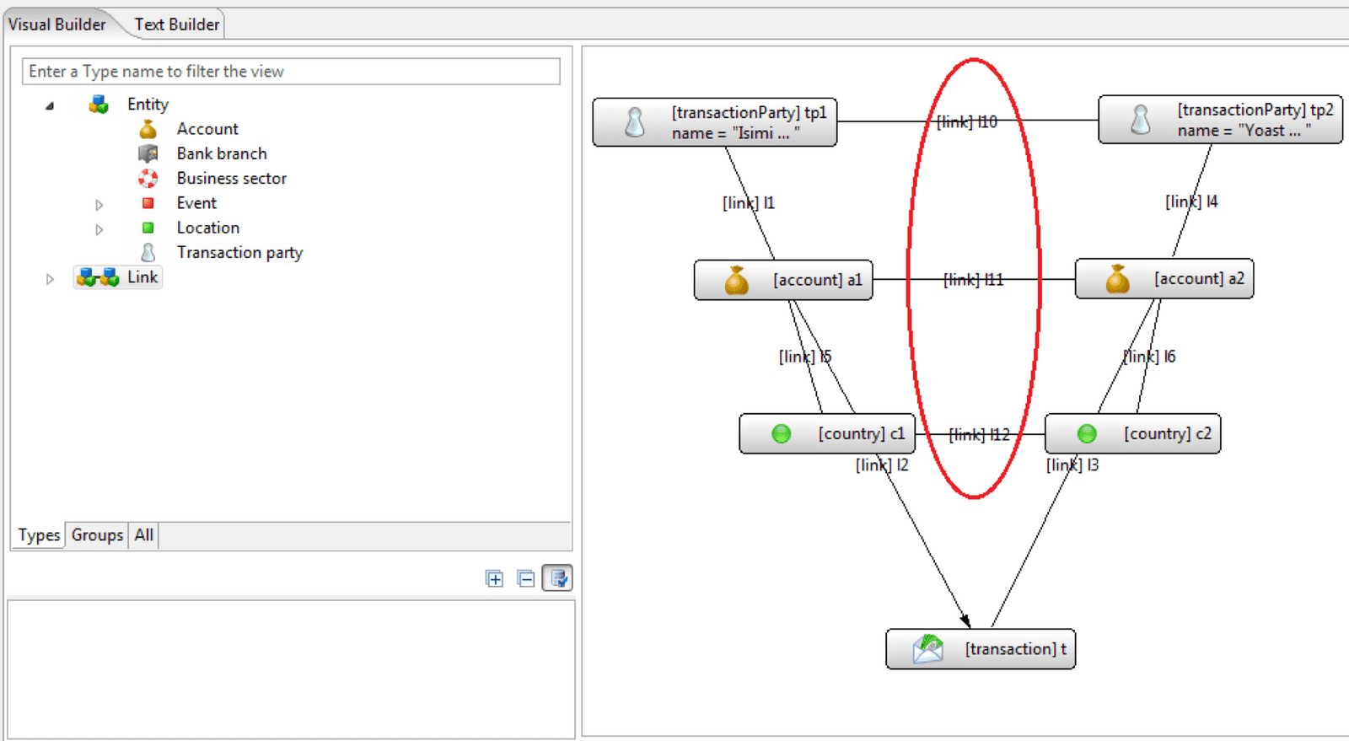Click the collapse all minus icon
This screenshot has width=1349, height=741.
click(526, 578)
